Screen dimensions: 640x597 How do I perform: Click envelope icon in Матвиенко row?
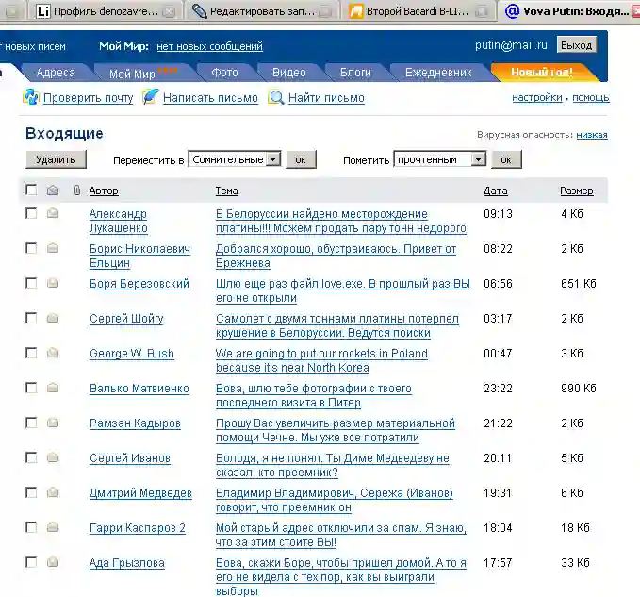click(53, 387)
